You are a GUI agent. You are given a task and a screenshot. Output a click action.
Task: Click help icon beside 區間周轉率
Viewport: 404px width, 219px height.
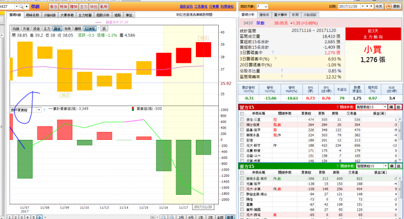pos(282,76)
